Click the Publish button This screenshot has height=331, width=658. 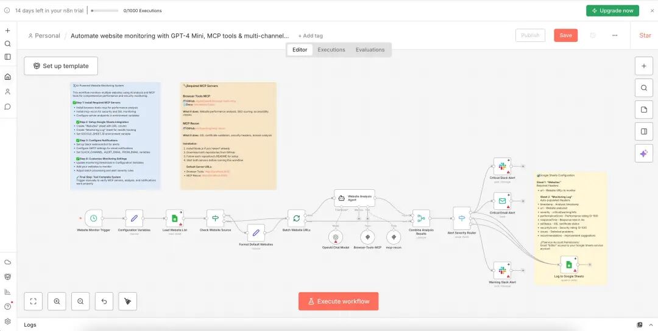pos(530,36)
